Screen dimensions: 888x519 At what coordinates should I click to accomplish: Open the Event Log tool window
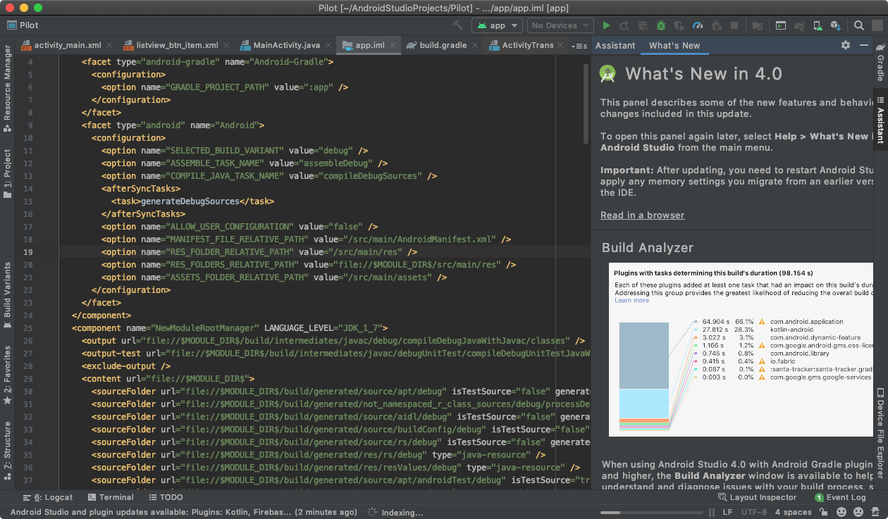(x=840, y=497)
